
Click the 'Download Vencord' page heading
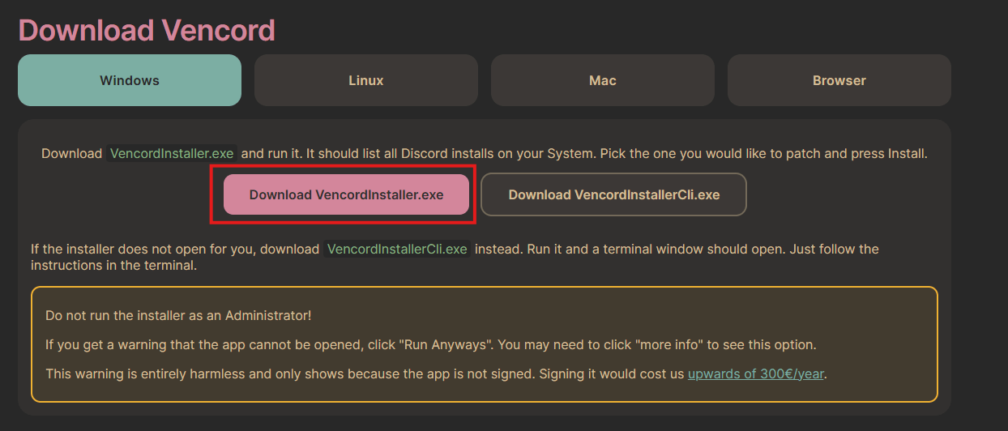coord(147,30)
